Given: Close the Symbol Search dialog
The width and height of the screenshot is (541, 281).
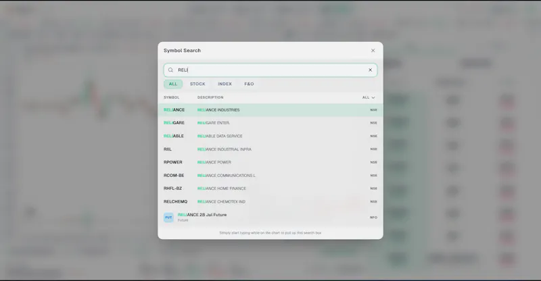Looking at the screenshot, I should coord(373,51).
